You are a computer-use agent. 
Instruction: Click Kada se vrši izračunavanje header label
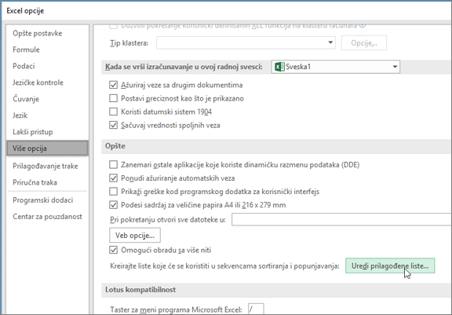[184, 67]
